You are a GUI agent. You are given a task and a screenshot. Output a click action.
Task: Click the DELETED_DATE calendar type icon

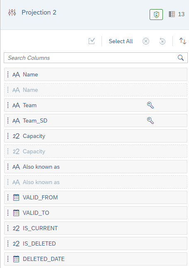16,259
